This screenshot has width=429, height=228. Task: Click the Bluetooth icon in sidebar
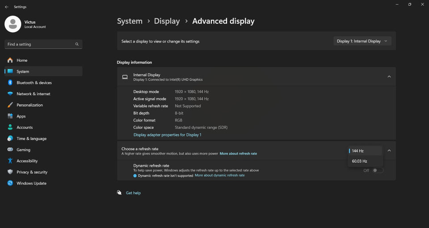(10, 83)
